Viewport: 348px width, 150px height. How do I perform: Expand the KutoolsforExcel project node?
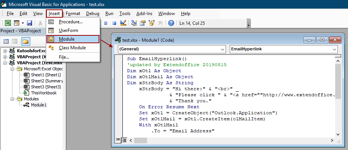pos(5,51)
